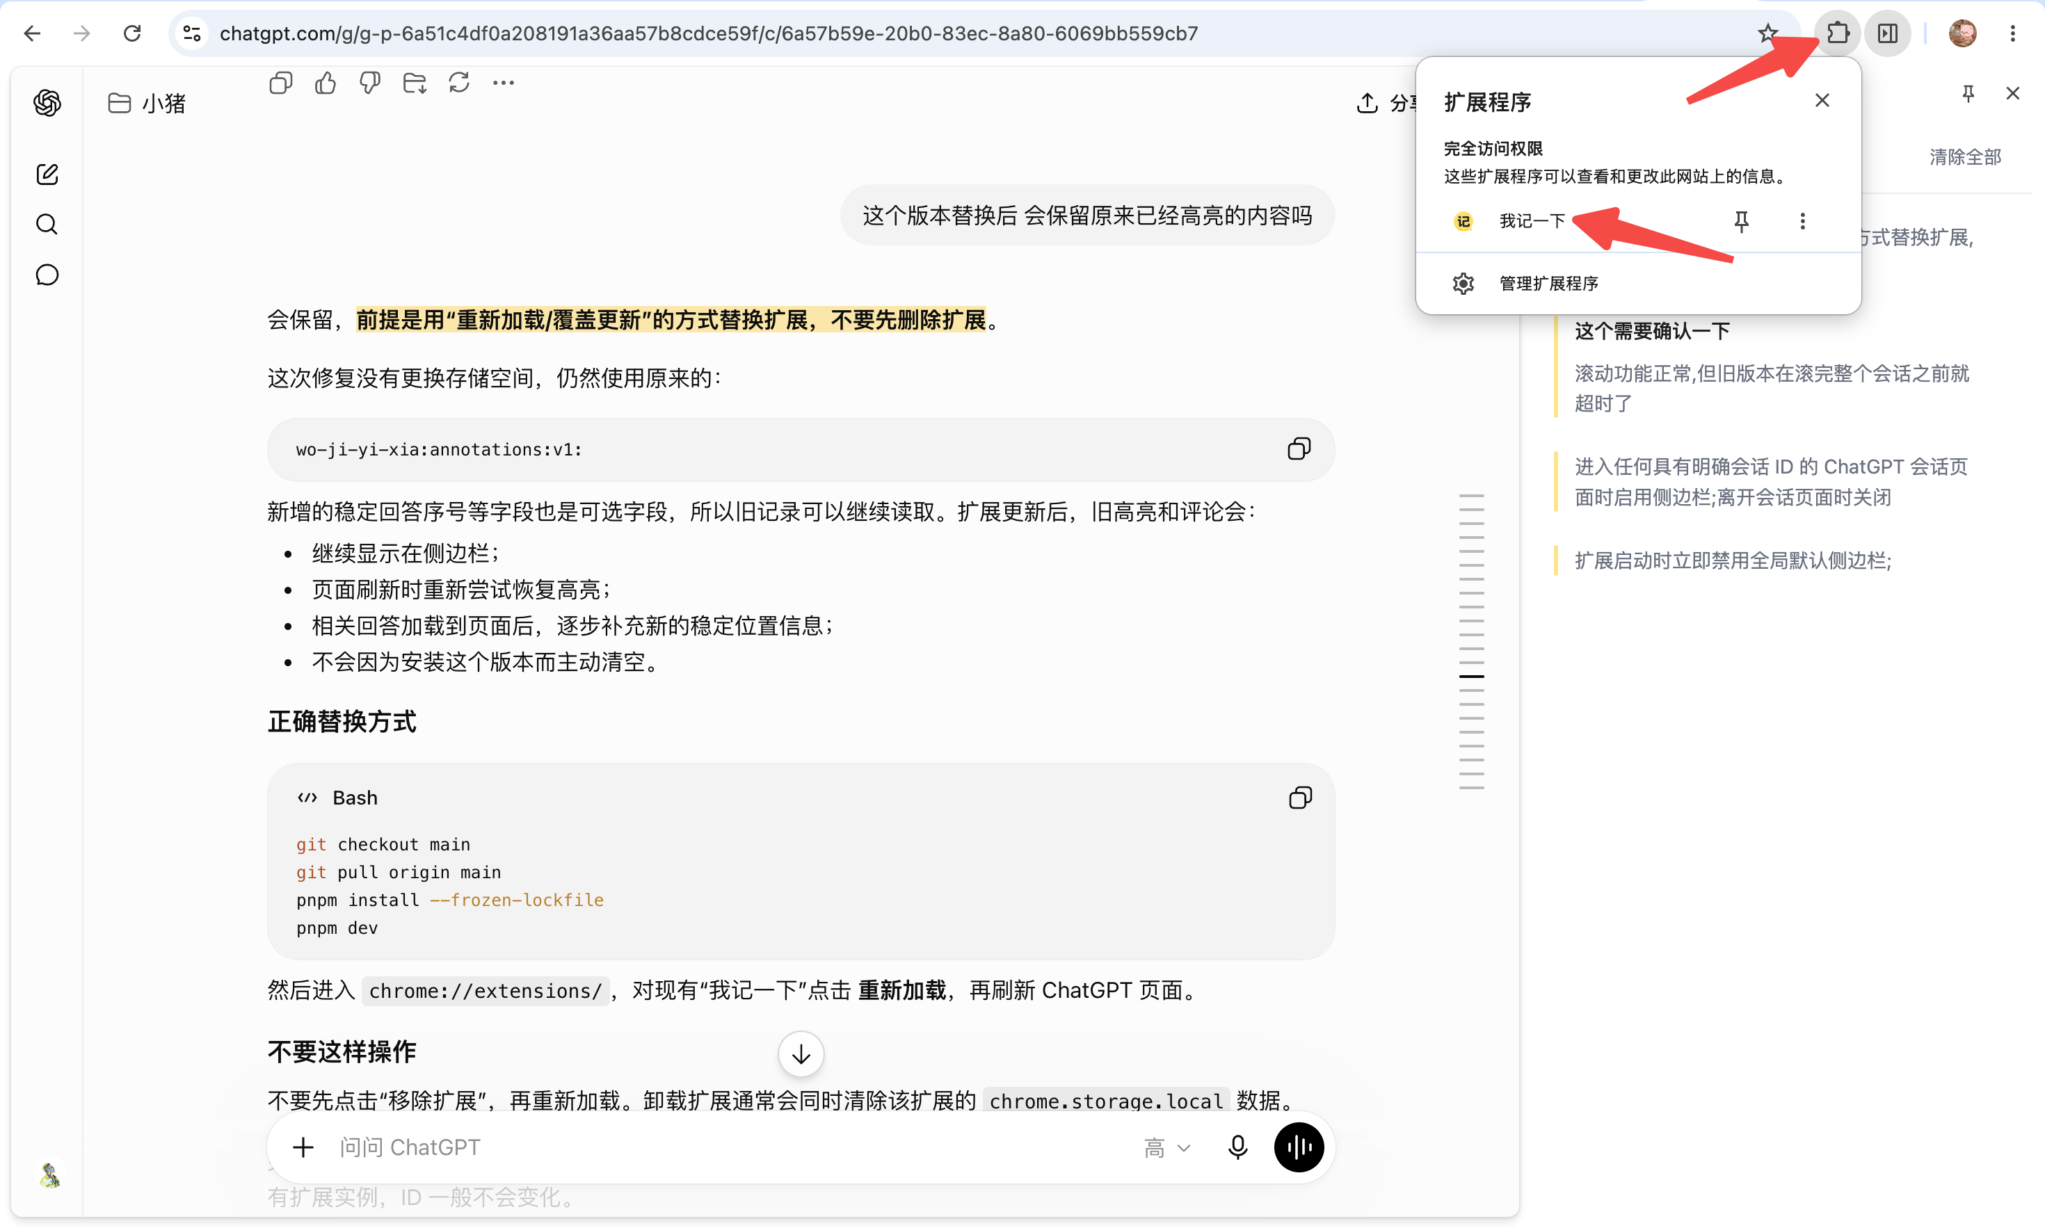Open the Chrome profile avatar

(1963, 33)
